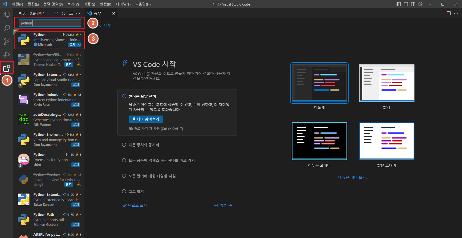462x238 pixels.
Task: Choose the 밝게 theme thumbnail
Action: click(387, 83)
